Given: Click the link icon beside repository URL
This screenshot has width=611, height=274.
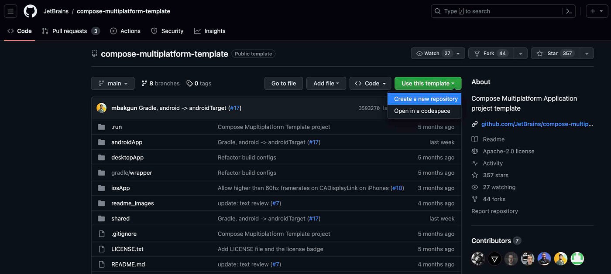Looking at the screenshot, I should [475, 124].
